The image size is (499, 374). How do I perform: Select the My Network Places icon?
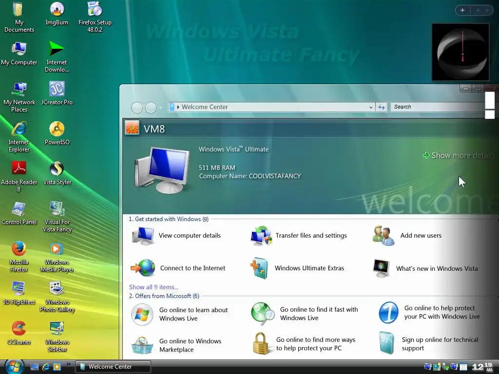pyautogui.click(x=19, y=97)
